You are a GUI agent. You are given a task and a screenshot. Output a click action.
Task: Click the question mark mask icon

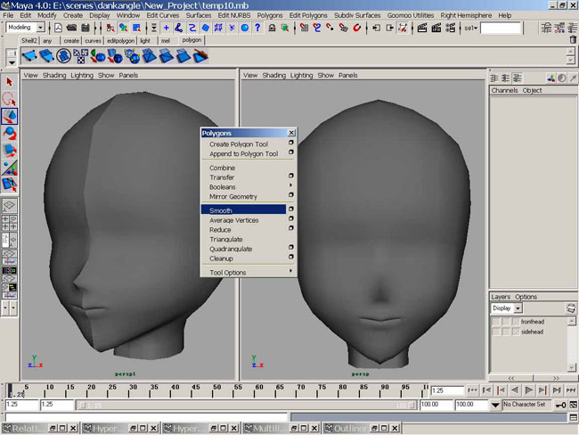(x=257, y=28)
